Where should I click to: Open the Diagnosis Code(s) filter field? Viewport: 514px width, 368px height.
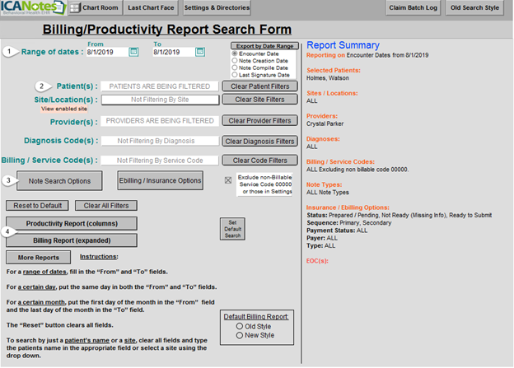coord(160,141)
